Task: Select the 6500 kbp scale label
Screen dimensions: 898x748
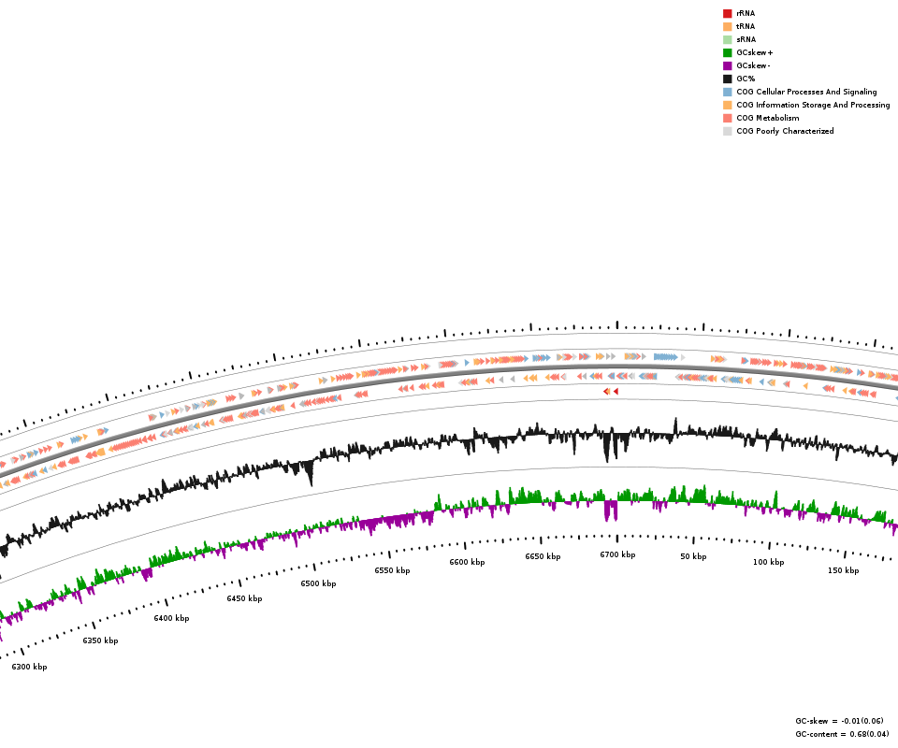Action: coord(318,583)
